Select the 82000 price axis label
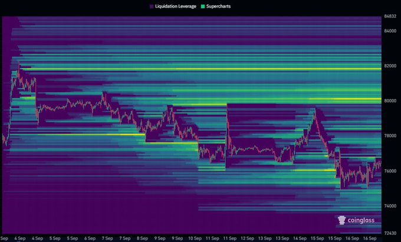Viewport: 401px width, 242px height. [x=390, y=66]
